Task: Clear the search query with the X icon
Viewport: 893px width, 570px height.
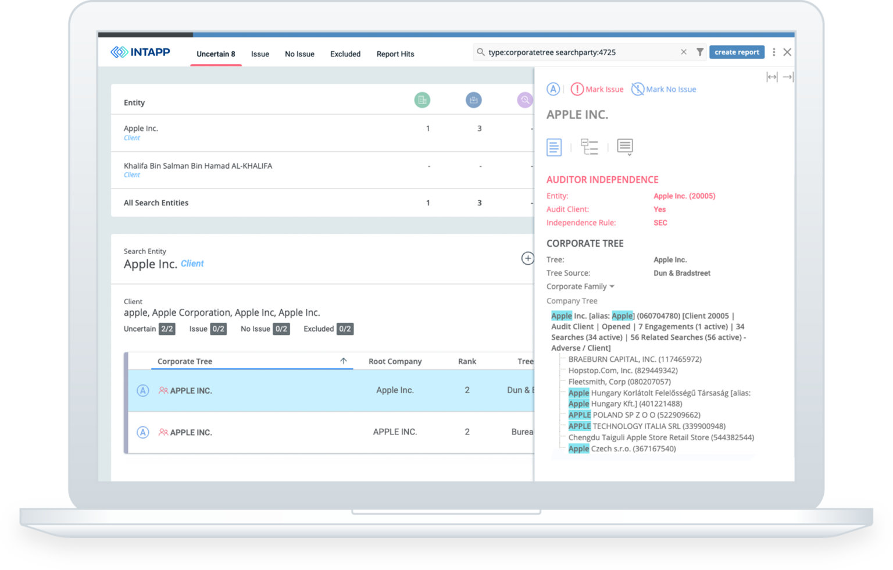Action: click(x=684, y=52)
